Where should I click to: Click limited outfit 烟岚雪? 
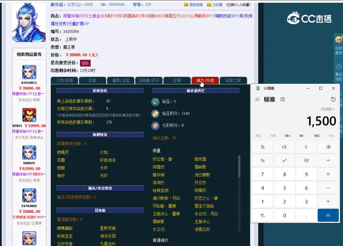200,159
